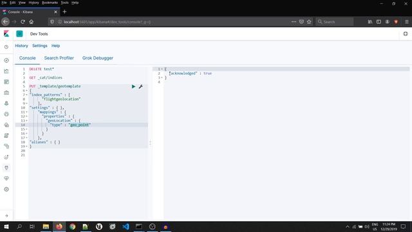Click the GET _cat/indices line
The width and height of the screenshot is (412, 232).
[x=46, y=77]
